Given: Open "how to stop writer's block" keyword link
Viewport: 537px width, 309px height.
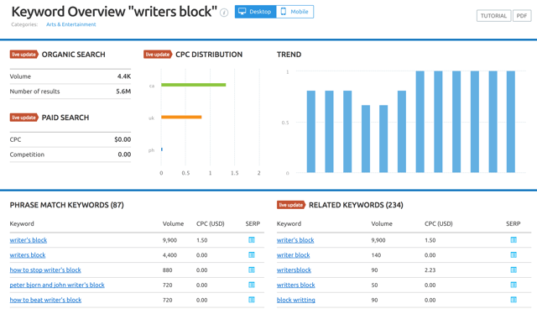Looking at the screenshot, I should pyautogui.click(x=45, y=270).
